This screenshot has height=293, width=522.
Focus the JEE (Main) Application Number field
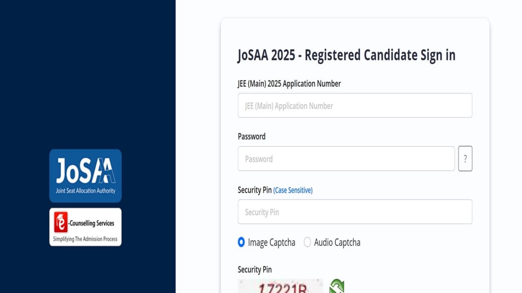click(355, 105)
